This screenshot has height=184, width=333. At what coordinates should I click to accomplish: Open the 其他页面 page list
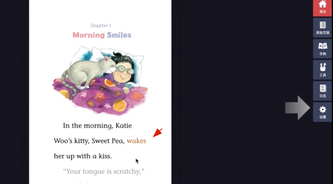pos(322,28)
